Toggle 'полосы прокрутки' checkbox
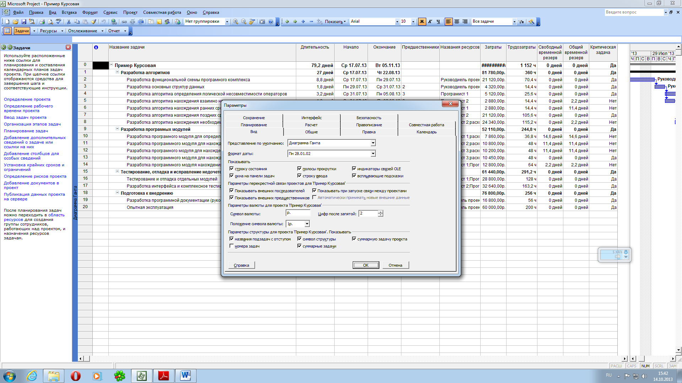 [299, 169]
